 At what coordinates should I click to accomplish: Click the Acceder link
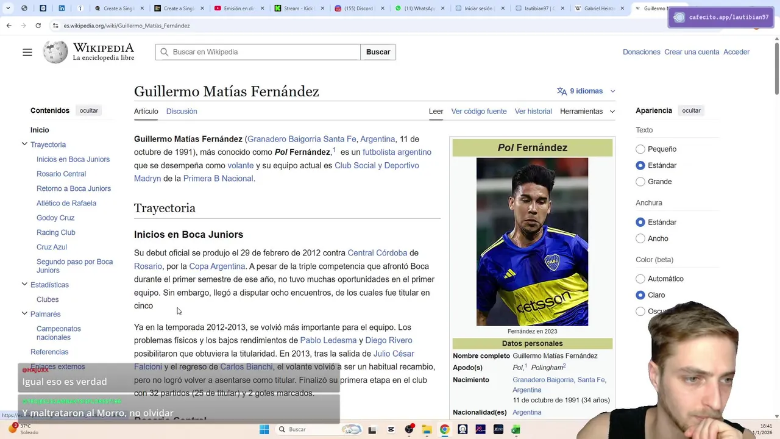(x=736, y=52)
